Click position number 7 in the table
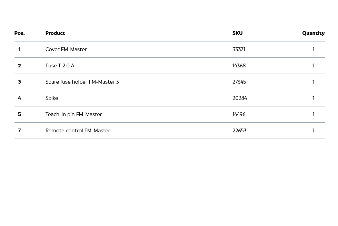Image resolution: width=338 pixels, height=226 pixels. tap(19, 131)
